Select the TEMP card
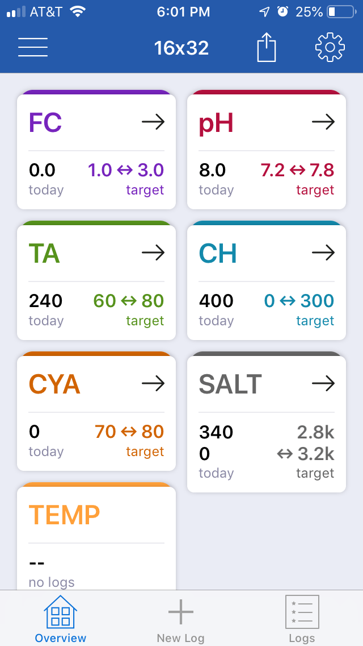Screen dimensions: 363x646 click(96, 537)
